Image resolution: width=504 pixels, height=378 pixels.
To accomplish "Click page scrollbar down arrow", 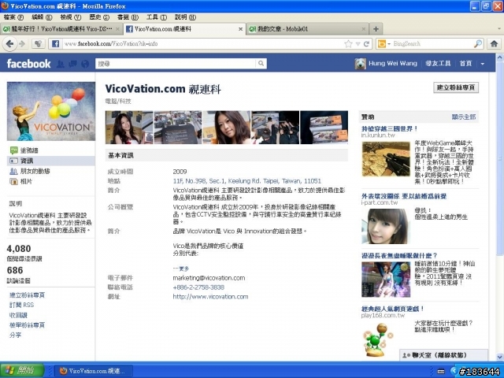I will point(500,357).
